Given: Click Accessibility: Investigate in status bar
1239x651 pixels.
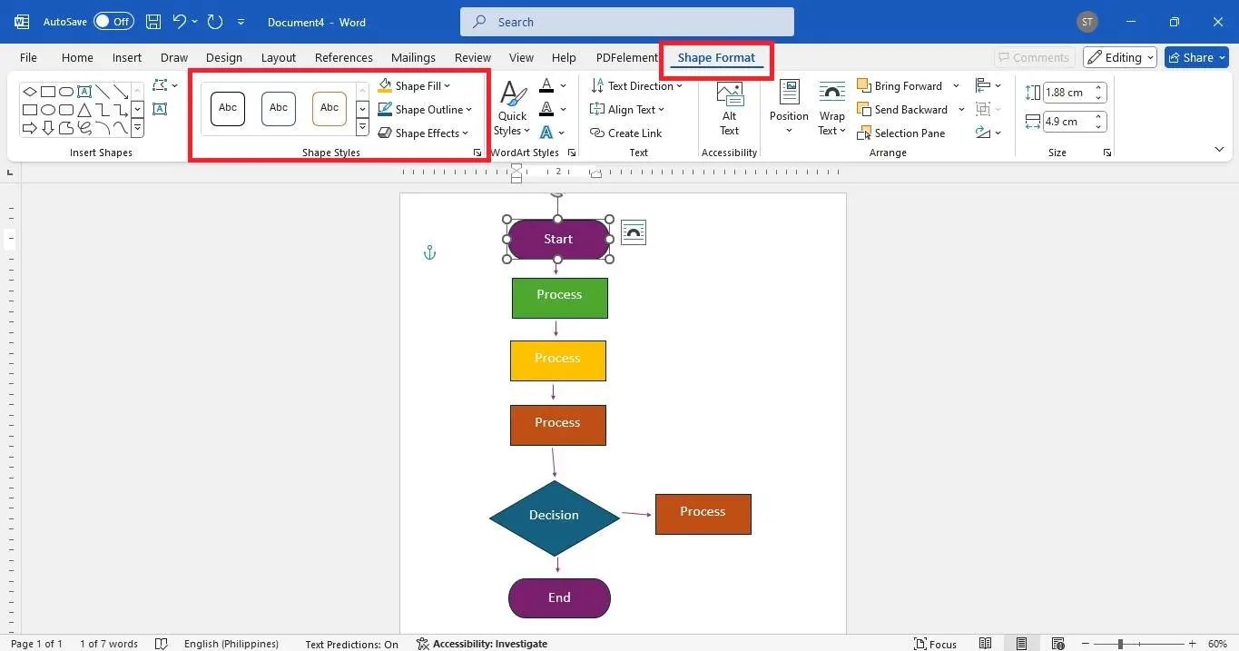Looking at the screenshot, I should [482, 644].
